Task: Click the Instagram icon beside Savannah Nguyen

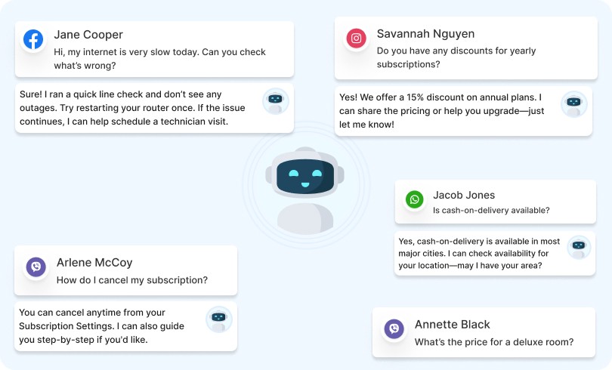Action: coord(357,39)
